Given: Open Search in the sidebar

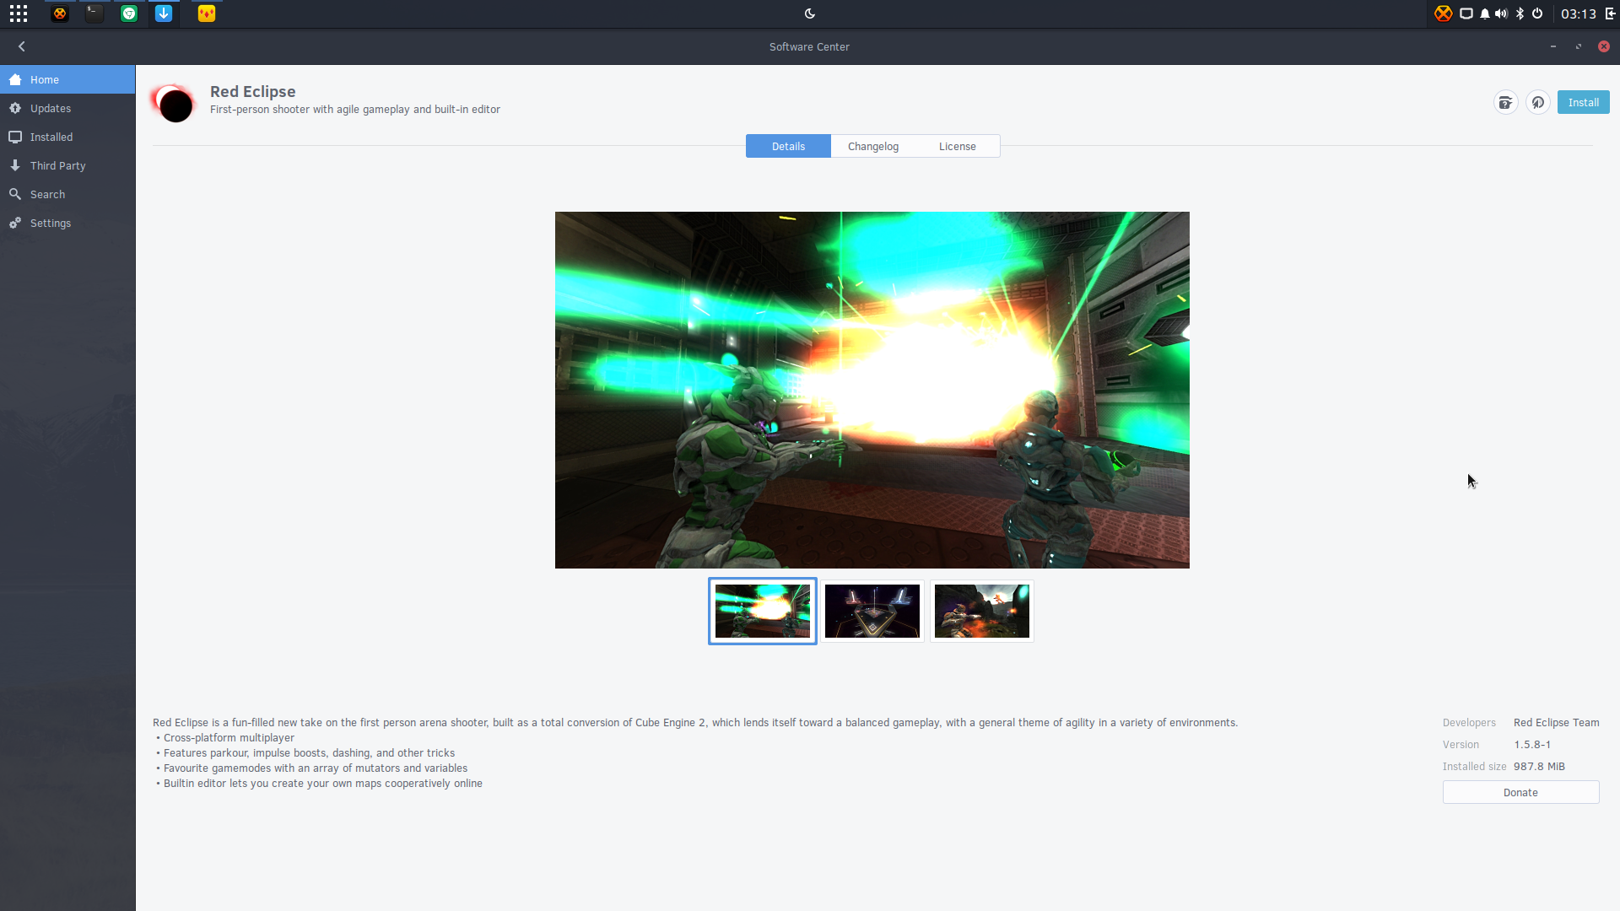Looking at the screenshot, I should [67, 194].
